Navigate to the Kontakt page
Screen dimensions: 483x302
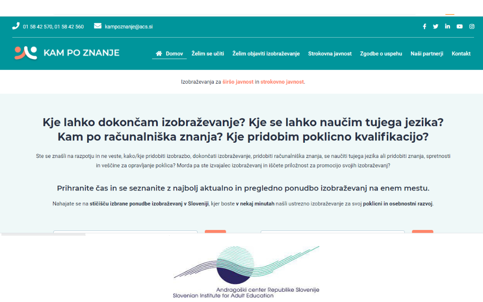pos(461,54)
